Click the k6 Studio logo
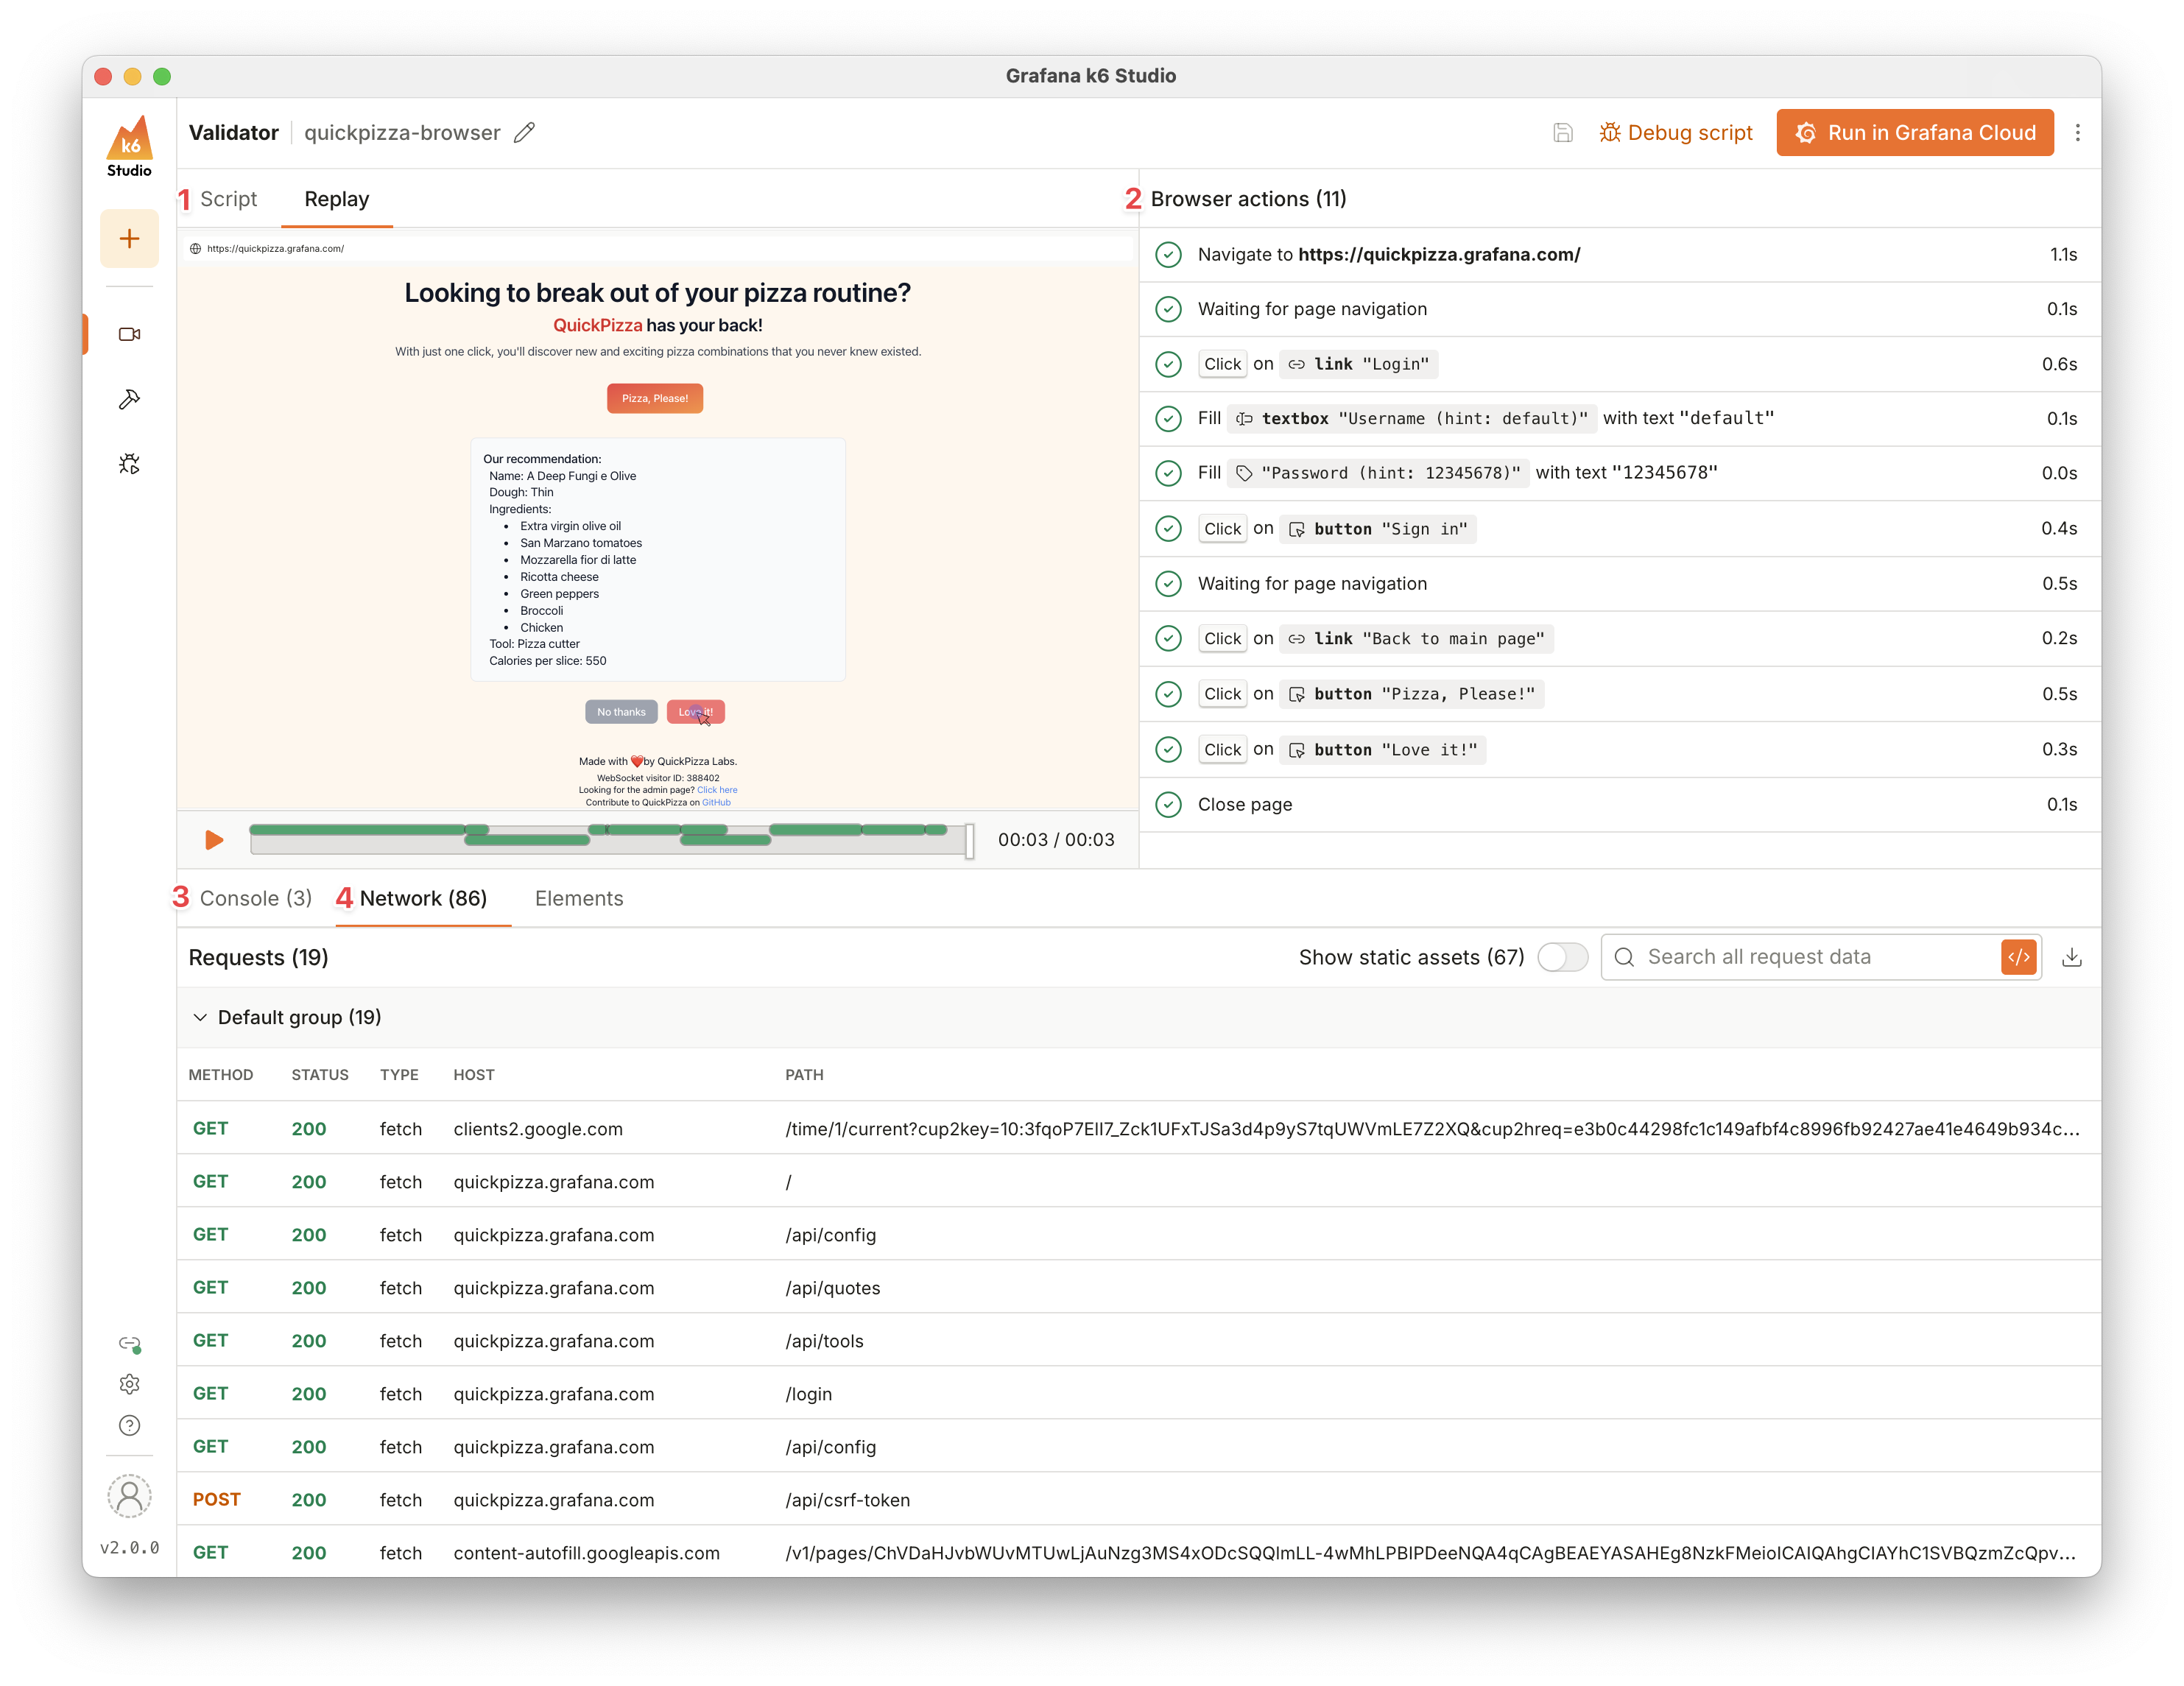The height and width of the screenshot is (1686, 2184). click(129, 146)
